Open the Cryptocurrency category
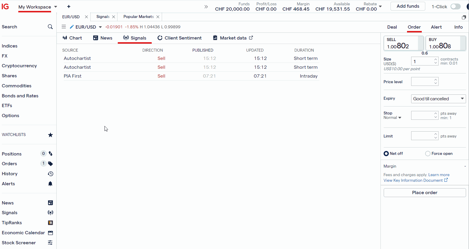The width and height of the screenshot is (469, 249). (19, 66)
